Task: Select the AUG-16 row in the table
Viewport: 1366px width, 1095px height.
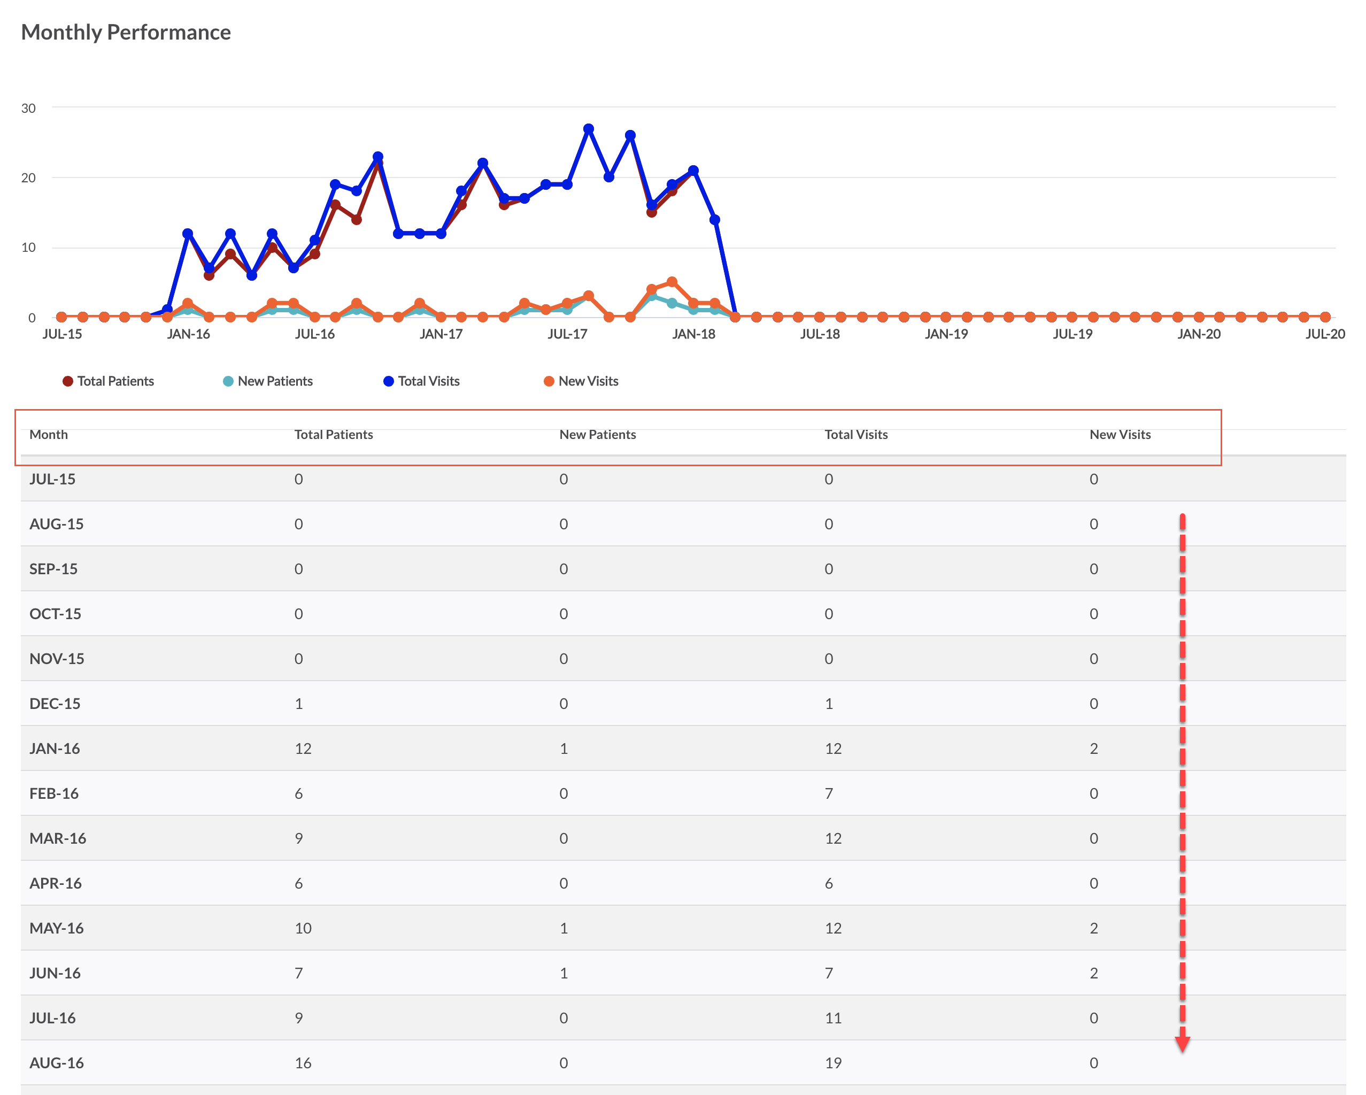Action: pyautogui.click(x=56, y=1063)
